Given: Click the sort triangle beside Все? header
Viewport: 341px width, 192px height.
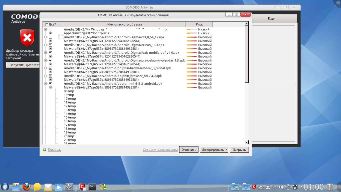Looking at the screenshot, I should 60,24.
